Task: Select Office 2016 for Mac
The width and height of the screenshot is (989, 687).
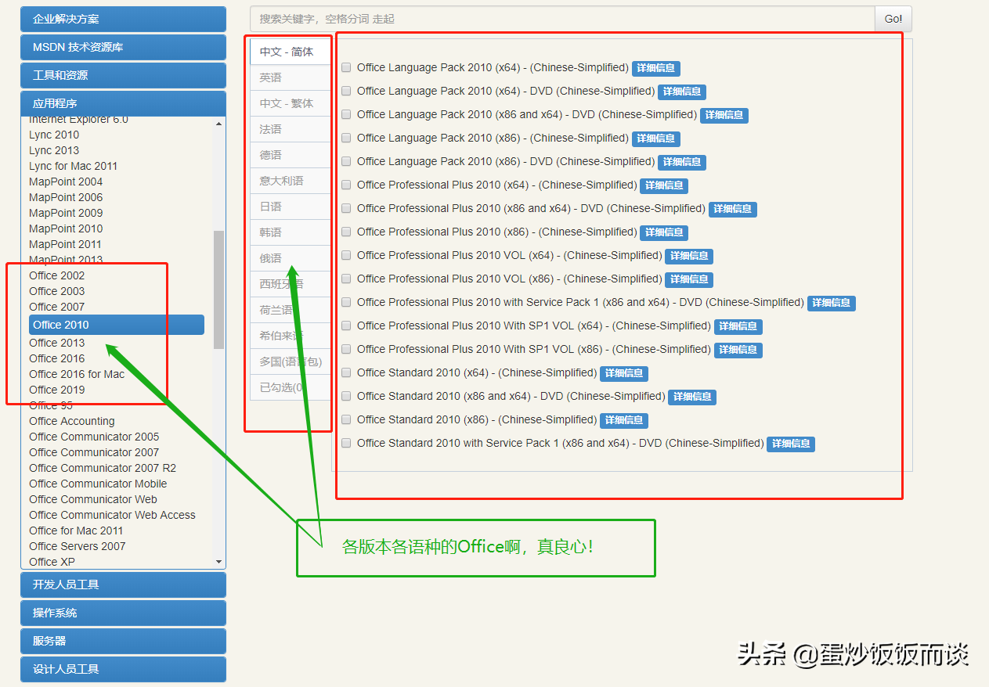Action: [x=77, y=374]
